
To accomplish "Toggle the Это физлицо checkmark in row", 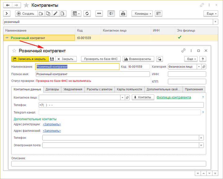I will click(x=179, y=38).
